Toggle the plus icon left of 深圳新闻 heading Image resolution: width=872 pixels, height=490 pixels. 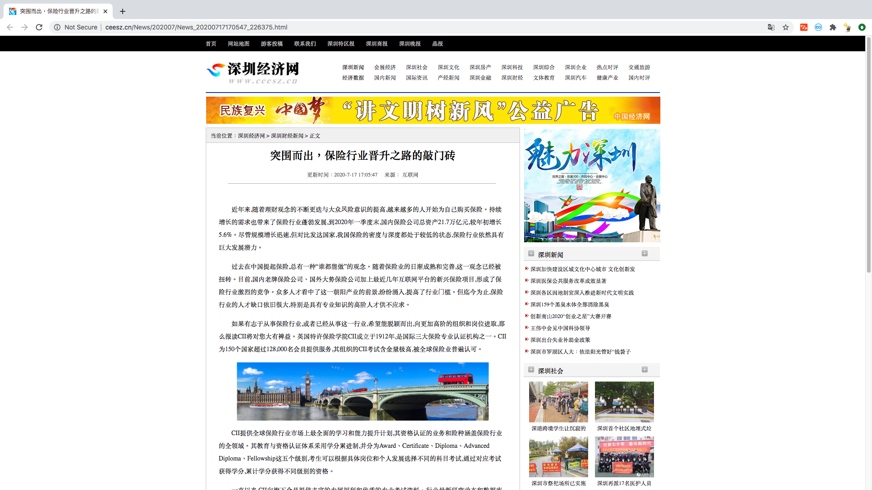(x=531, y=254)
